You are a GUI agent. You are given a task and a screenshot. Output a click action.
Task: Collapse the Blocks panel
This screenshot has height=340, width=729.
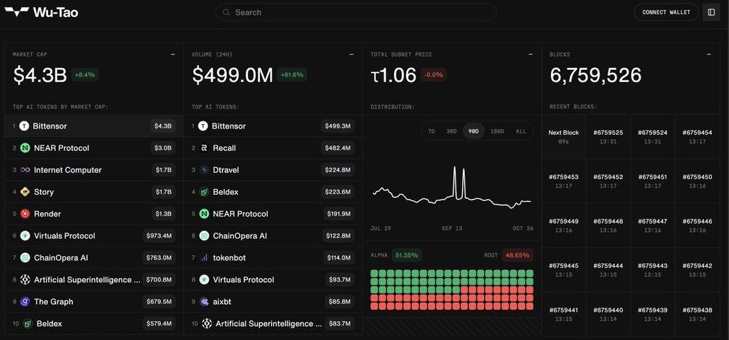(709, 54)
